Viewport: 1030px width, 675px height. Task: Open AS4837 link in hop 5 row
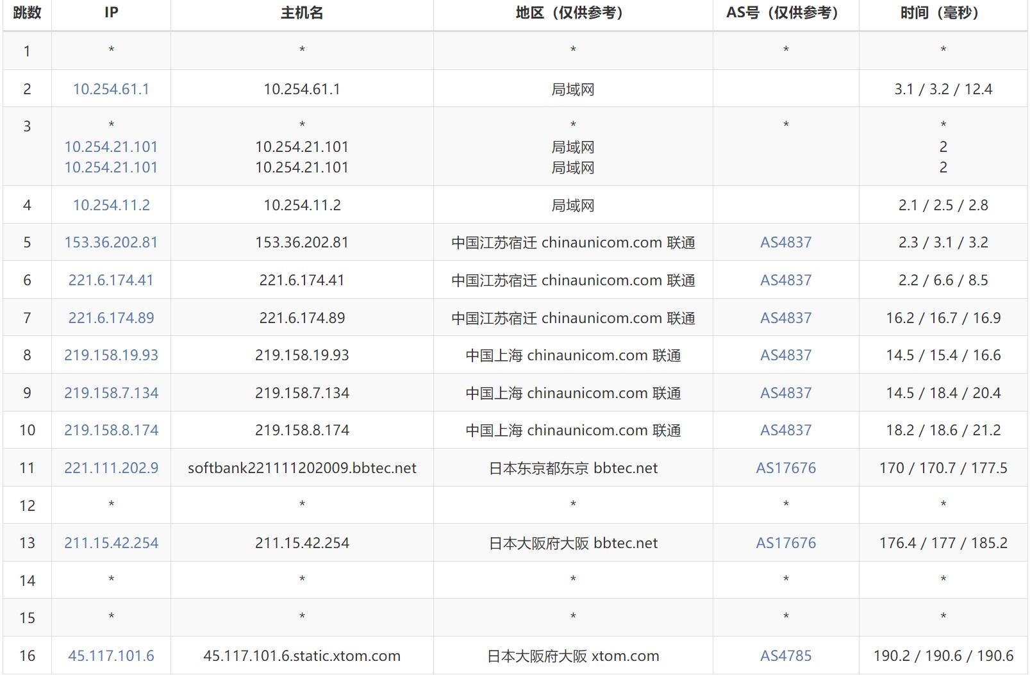point(786,242)
